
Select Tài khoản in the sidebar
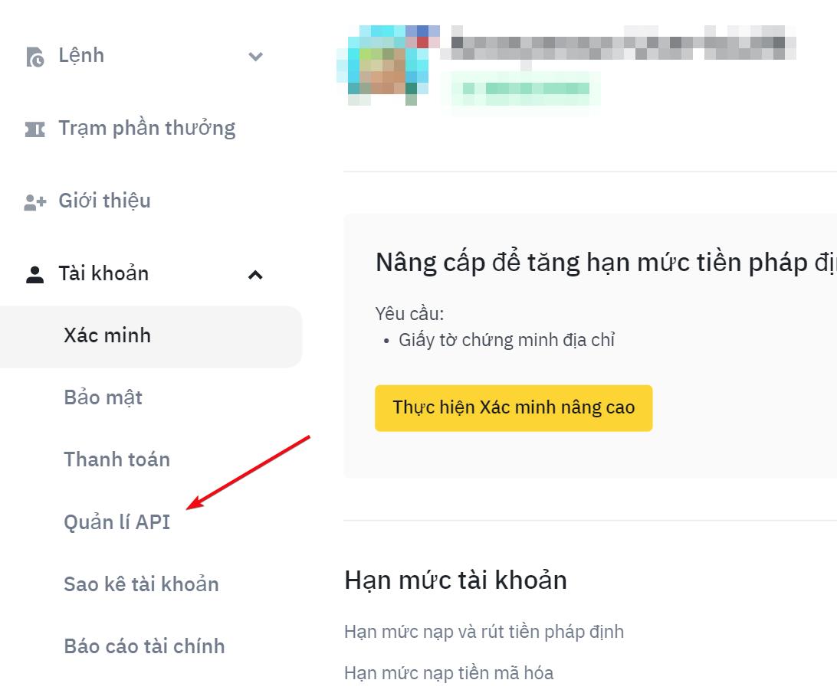pos(103,273)
